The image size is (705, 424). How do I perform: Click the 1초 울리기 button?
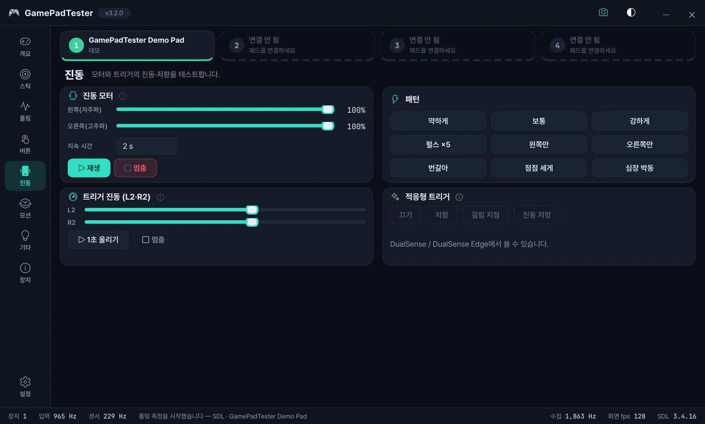click(x=98, y=240)
